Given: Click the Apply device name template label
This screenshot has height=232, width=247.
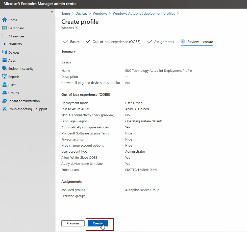Looking at the screenshot, I should pyautogui.click(x=82, y=164).
